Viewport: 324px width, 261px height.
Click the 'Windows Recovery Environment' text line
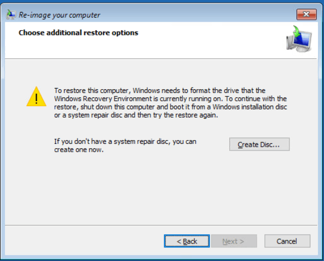[170, 99]
